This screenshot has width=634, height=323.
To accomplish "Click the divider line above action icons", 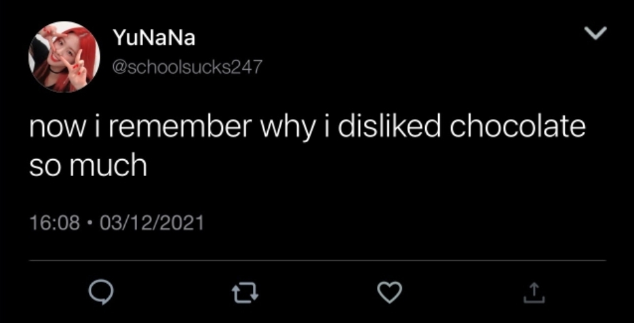I will pos(317,261).
